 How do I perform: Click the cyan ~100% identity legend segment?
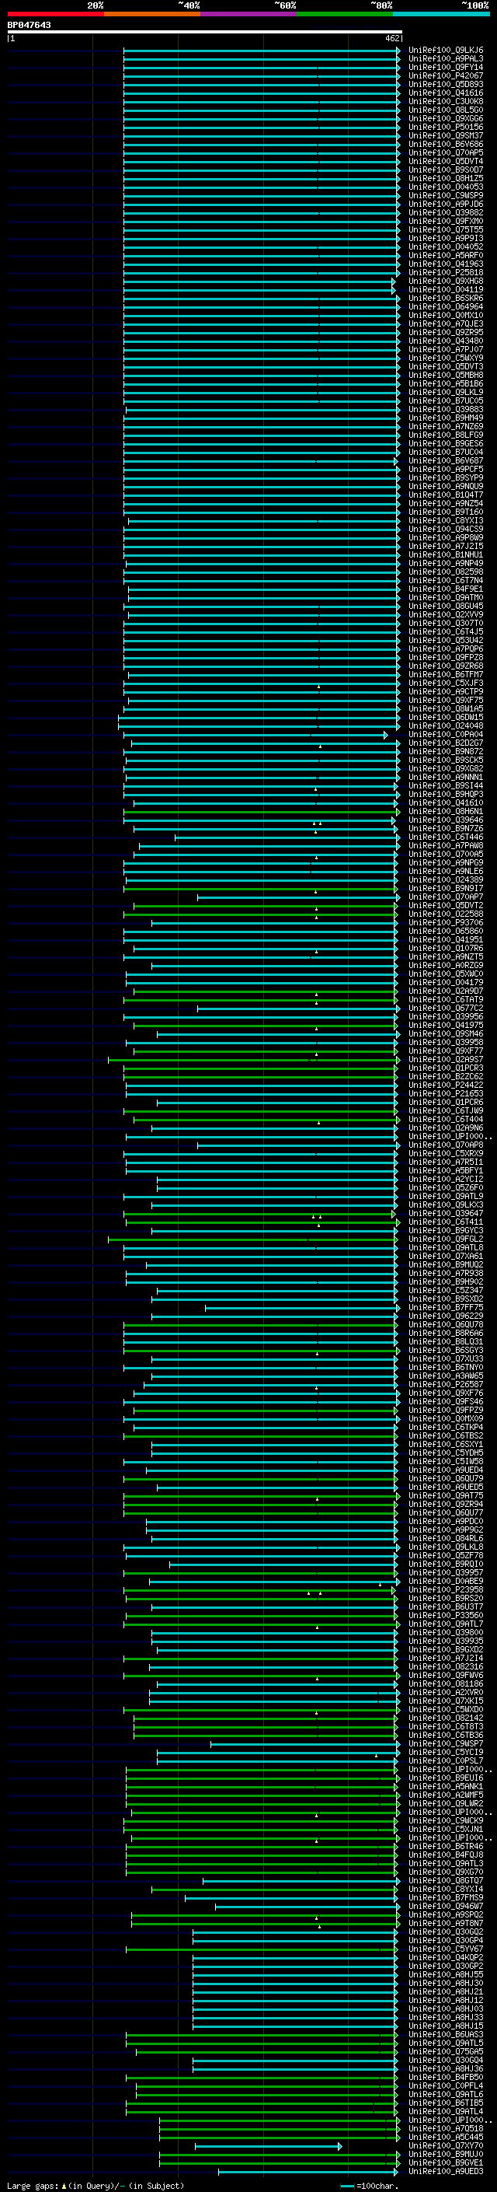pos(442,14)
